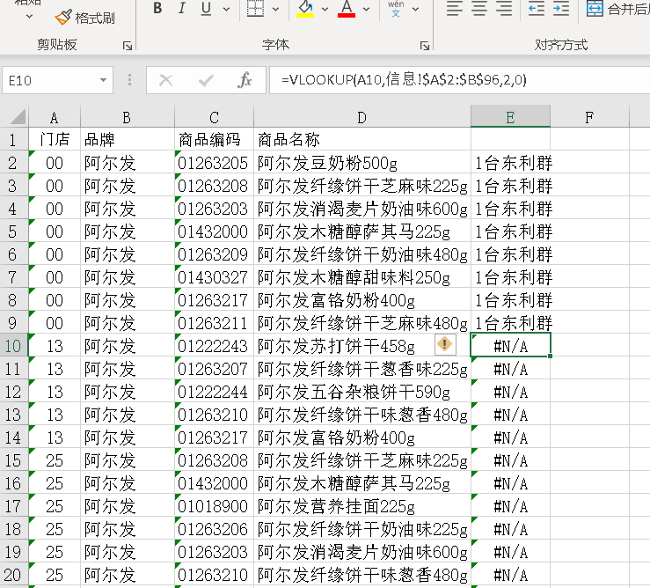The image size is (650, 588).
Task: Apply yellow fill color bucket
Action: (305, 8)
